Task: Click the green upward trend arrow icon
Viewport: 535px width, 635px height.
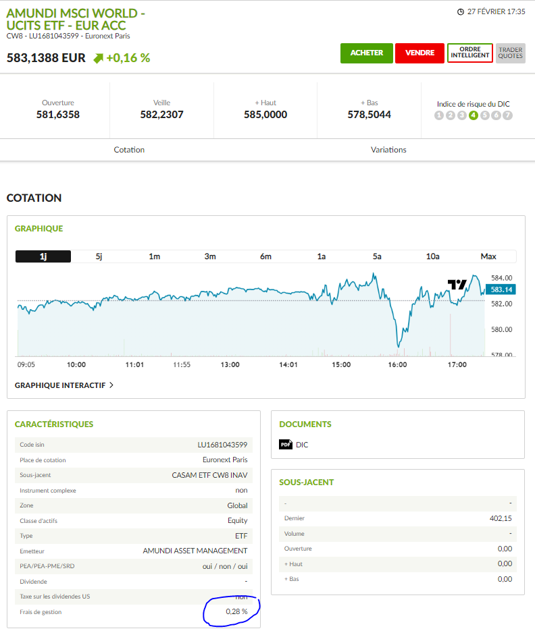Action: tap(98, 59)
